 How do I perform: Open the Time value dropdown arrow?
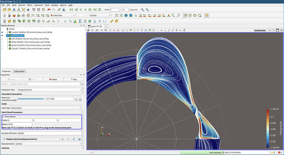(121, 9)
